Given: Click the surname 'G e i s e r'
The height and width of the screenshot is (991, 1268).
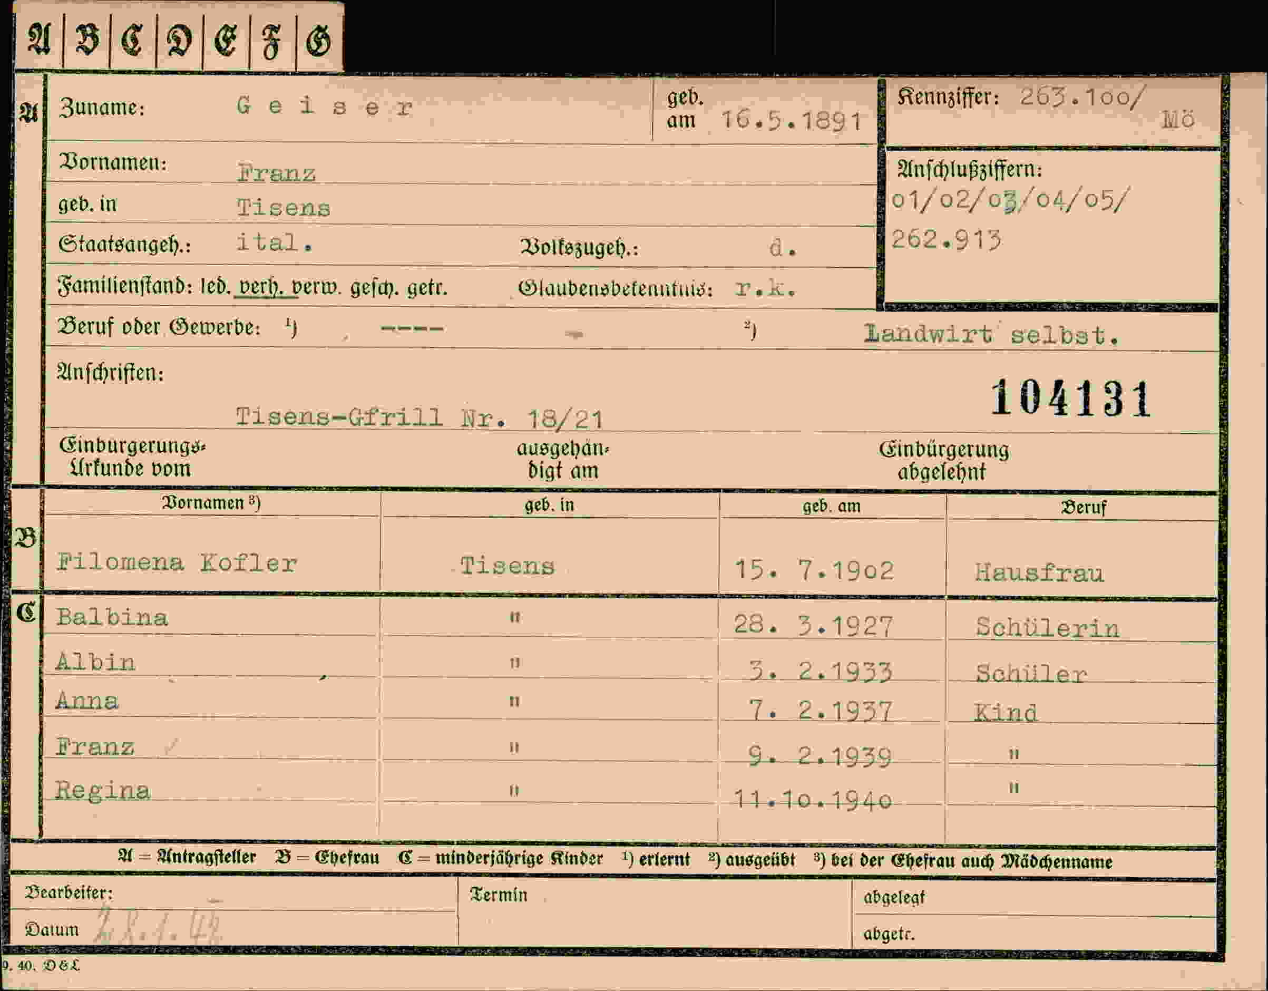Looking at the screenshot, I should tap(325, 106).
